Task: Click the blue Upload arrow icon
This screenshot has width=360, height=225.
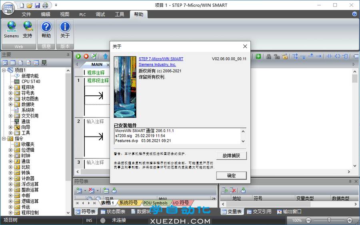Action: pos(105,56)
